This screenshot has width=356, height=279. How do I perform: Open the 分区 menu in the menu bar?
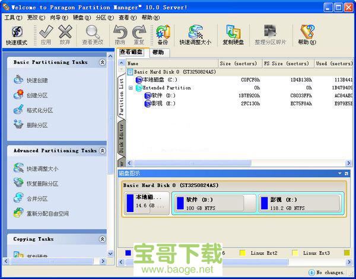tap(101, 18)
